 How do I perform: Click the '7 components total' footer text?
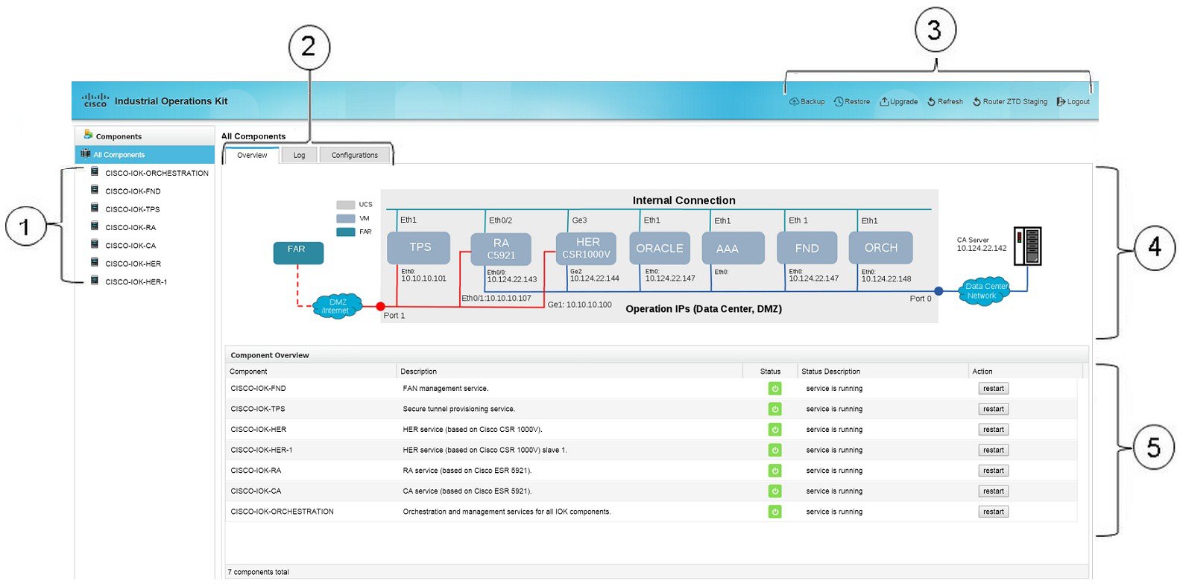(x=258, y=572)
